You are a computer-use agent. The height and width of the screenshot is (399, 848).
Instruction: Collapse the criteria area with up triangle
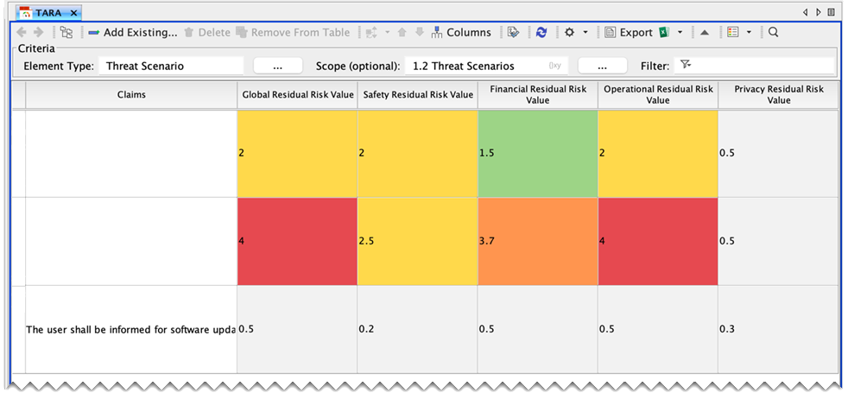pos(705,33)
